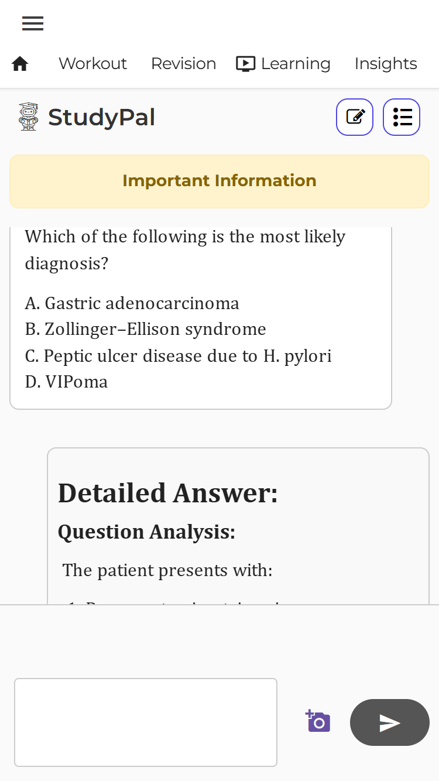Select option C. Peptic ulcer disease
The image size is (439, 781).
point(179,356)
